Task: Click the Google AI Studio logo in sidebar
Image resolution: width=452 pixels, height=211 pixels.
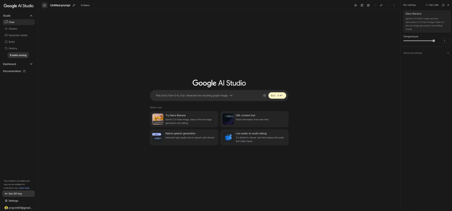Action: 18,6
